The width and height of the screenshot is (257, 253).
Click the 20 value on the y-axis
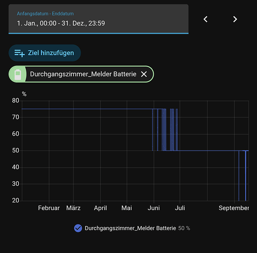pos(16,200)
